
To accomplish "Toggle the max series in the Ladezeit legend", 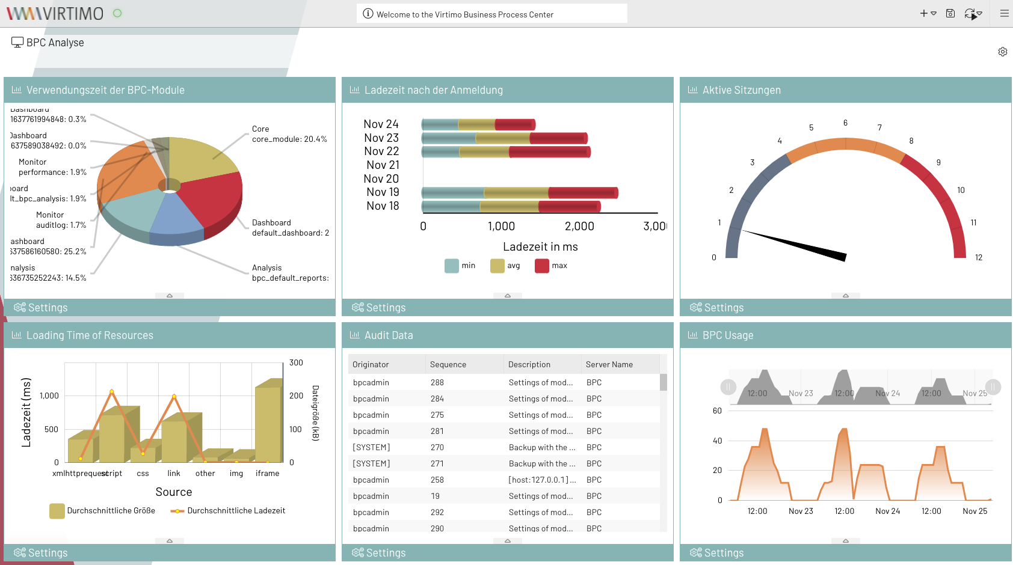I will coord(550,265).
